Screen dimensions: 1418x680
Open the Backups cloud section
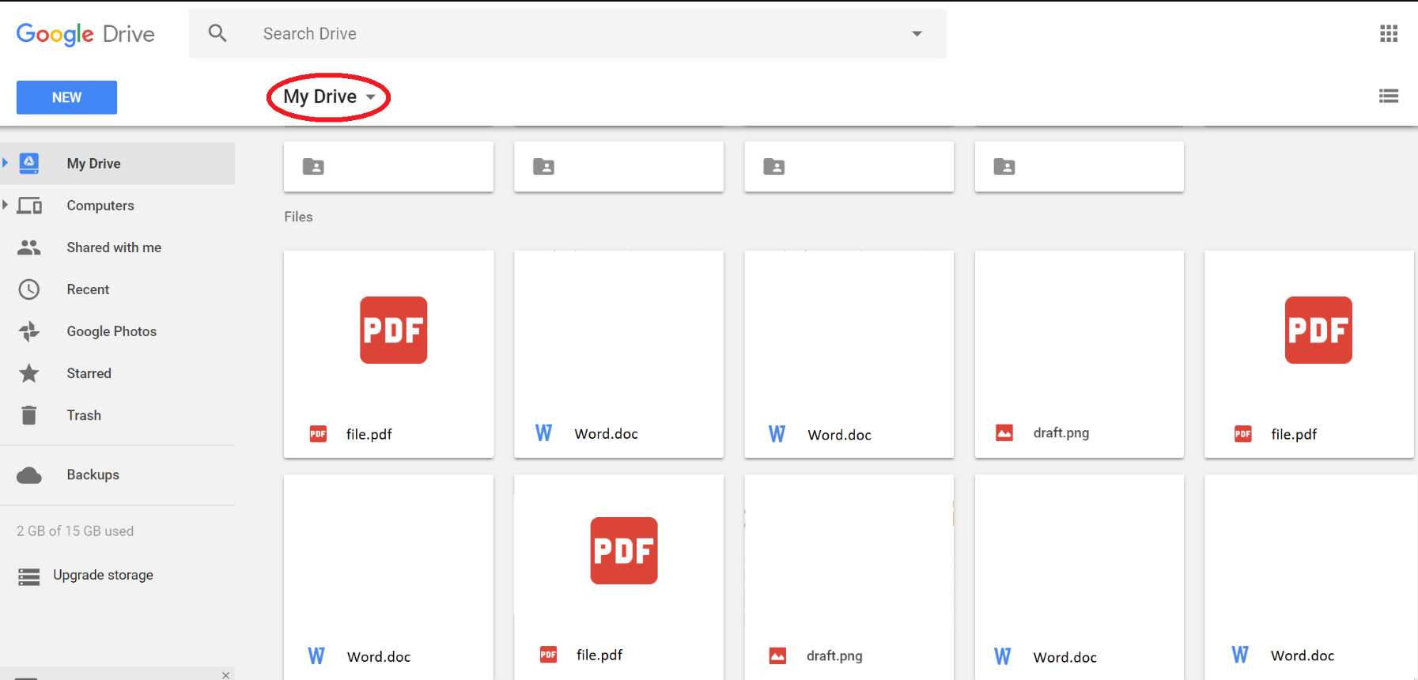tap(93, 474)
